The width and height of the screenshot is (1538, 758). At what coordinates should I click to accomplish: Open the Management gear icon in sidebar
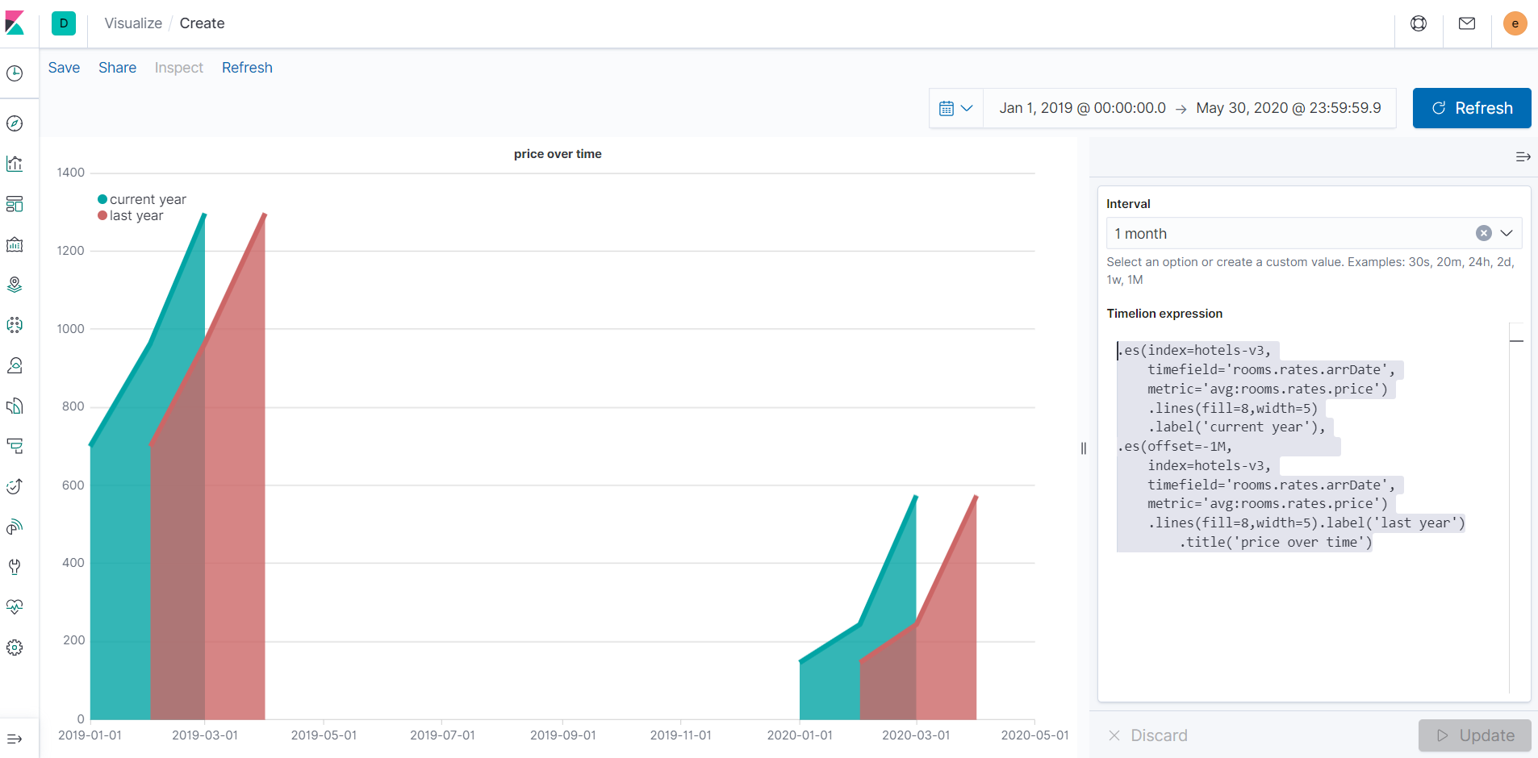coord(15,648)
